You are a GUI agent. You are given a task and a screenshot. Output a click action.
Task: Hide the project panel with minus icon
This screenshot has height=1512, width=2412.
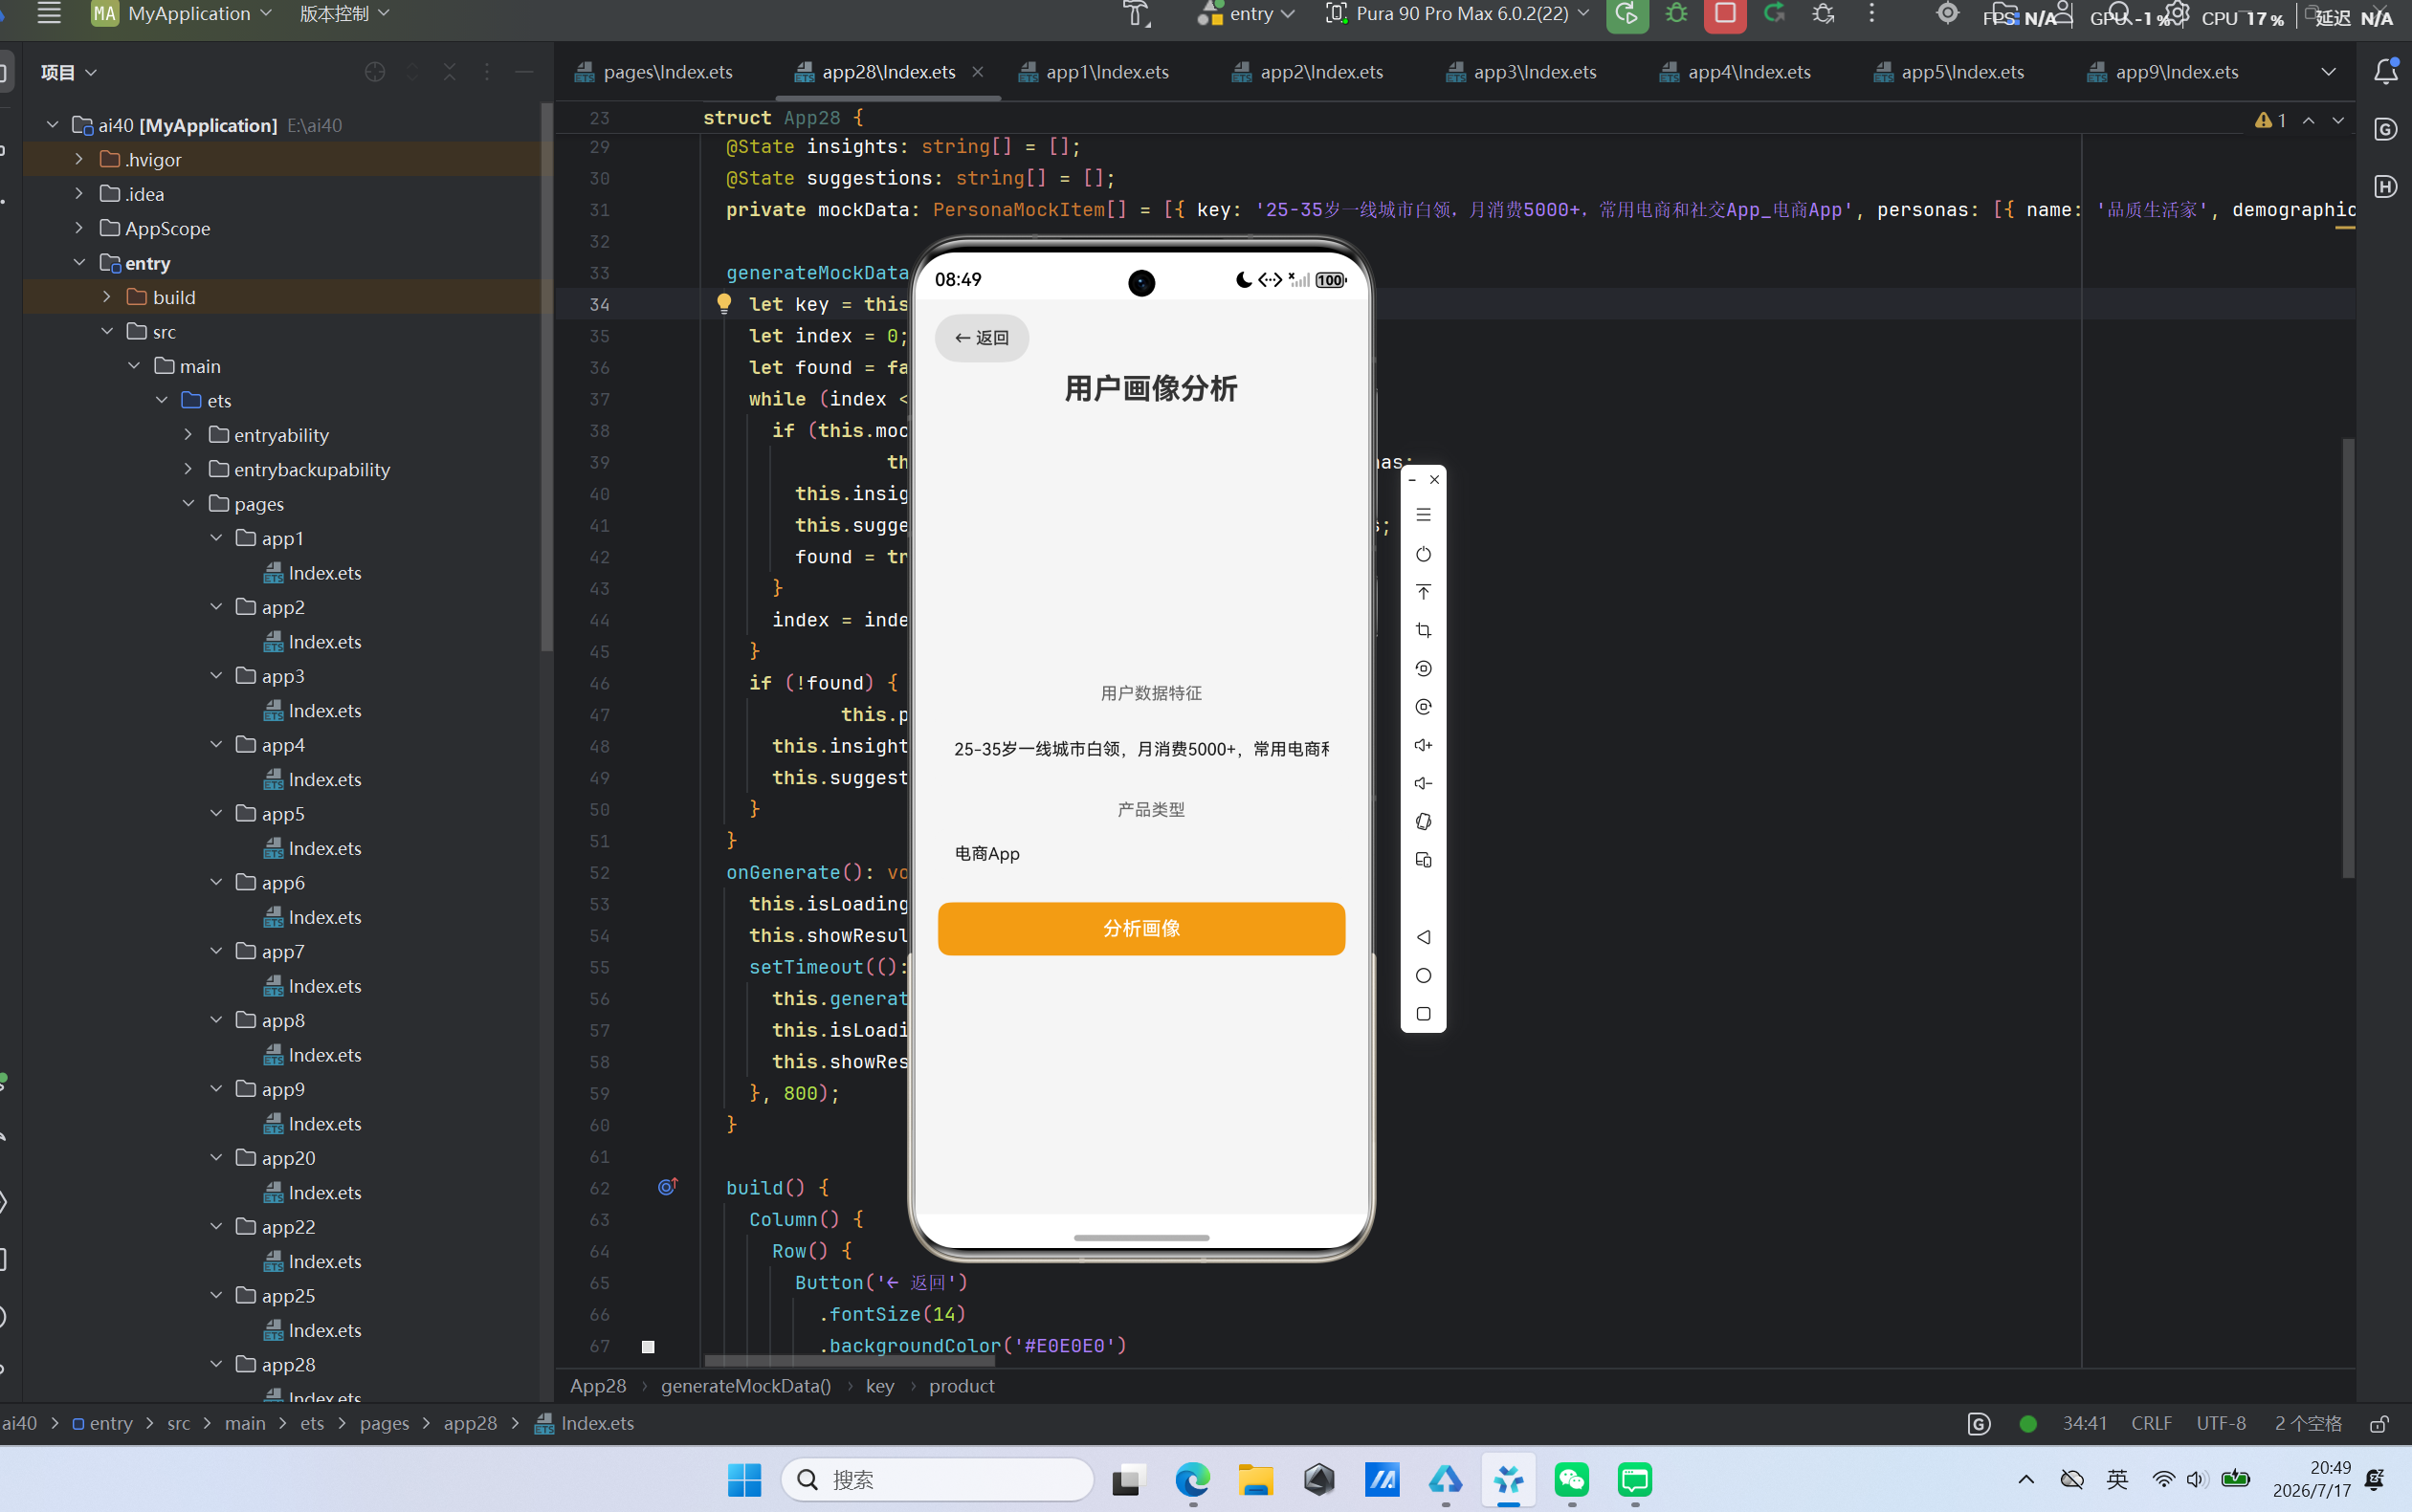coord(523,72)
